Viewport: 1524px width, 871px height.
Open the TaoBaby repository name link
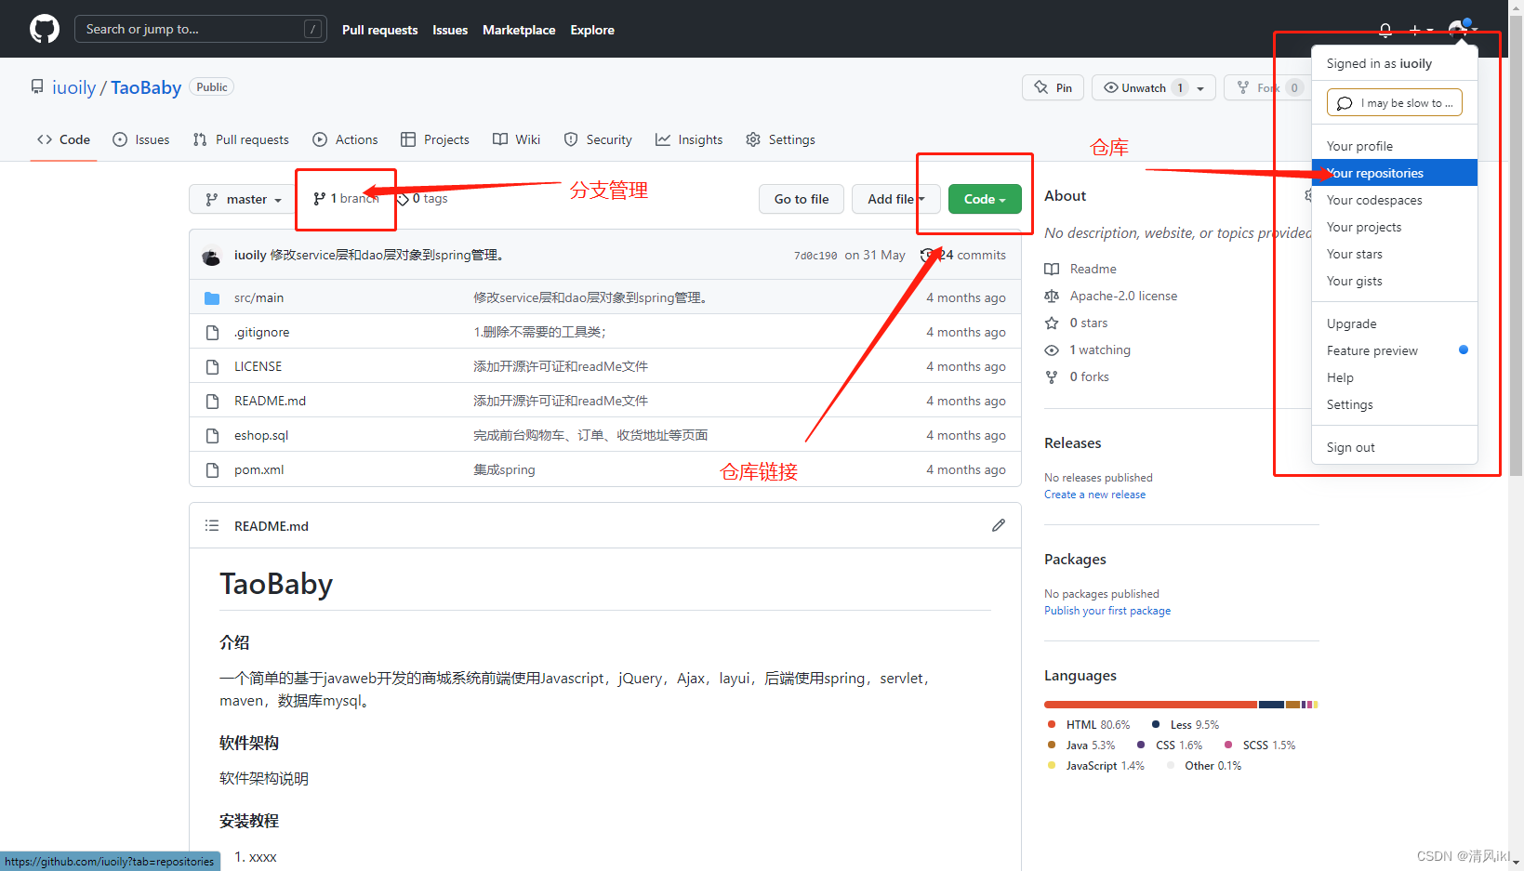click(146, 87)
